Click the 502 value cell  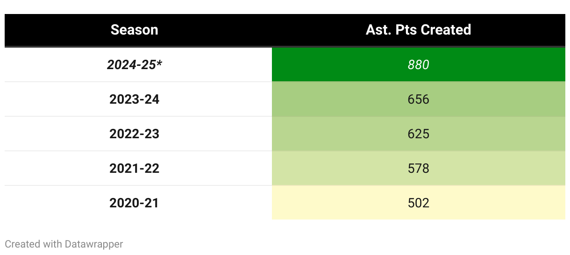tap(418, 203)
